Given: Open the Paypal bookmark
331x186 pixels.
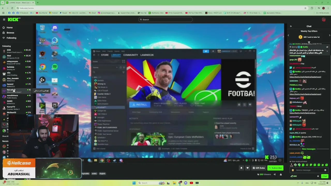Looking at the screenshot, I should [63, 13].
